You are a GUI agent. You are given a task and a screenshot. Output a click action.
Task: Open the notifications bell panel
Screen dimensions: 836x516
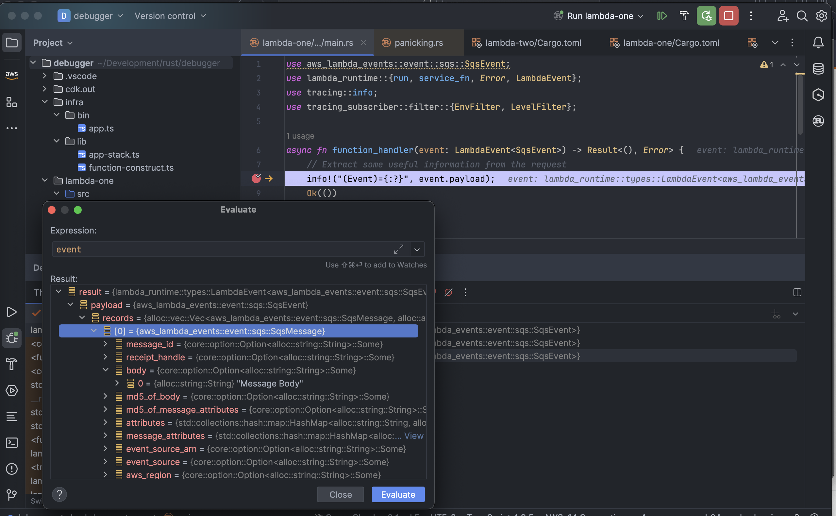coord(819,42)
